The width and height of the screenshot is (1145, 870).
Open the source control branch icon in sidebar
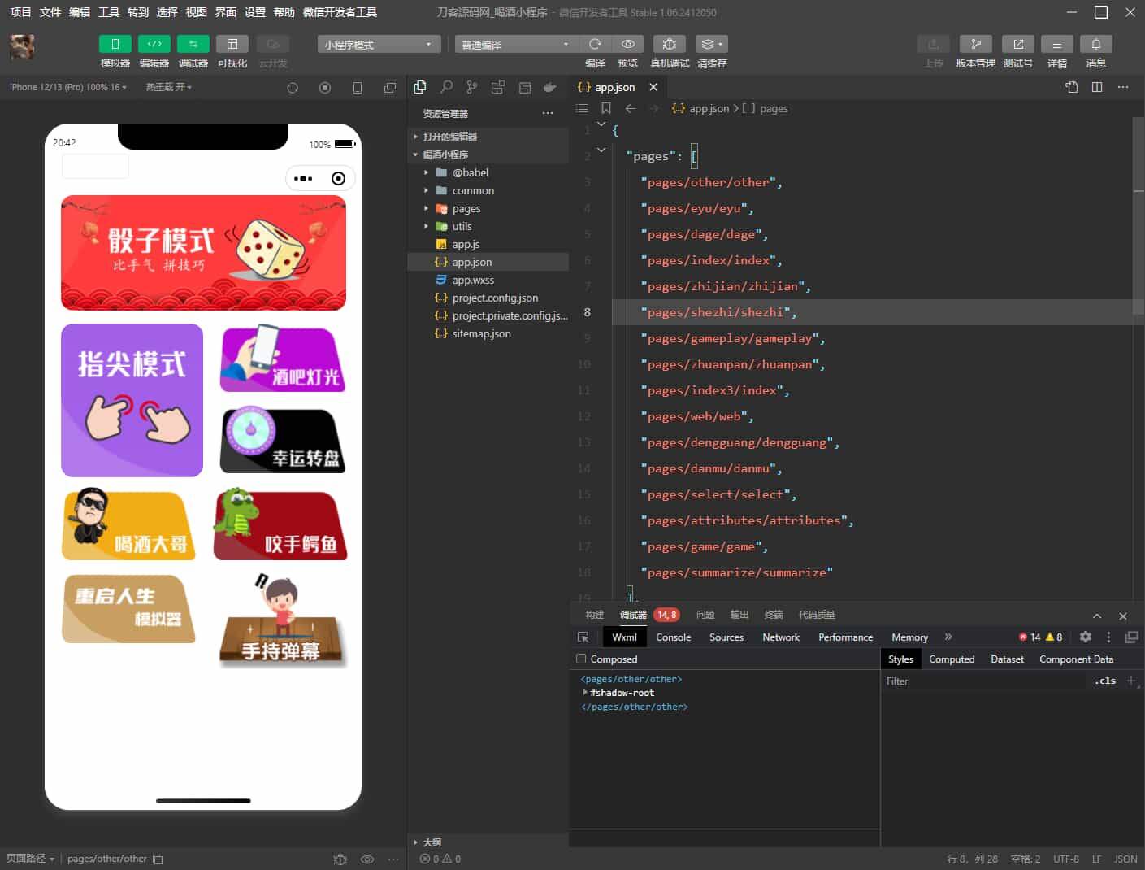(x=472, y=87)
